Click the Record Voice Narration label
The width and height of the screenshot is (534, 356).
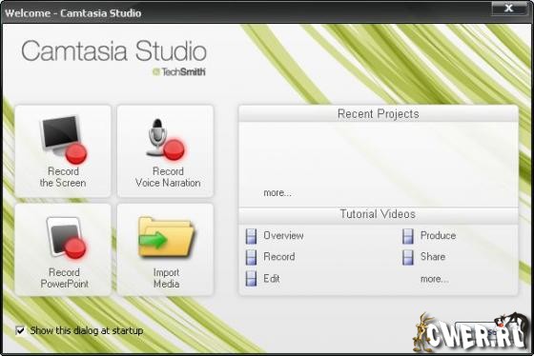[x=168, y=177]
